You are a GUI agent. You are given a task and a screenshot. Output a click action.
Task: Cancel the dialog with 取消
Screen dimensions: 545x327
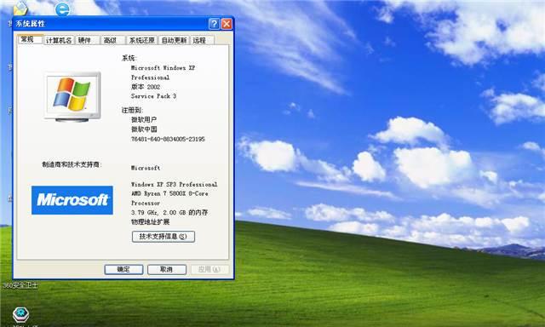click(x=167, y=269)
